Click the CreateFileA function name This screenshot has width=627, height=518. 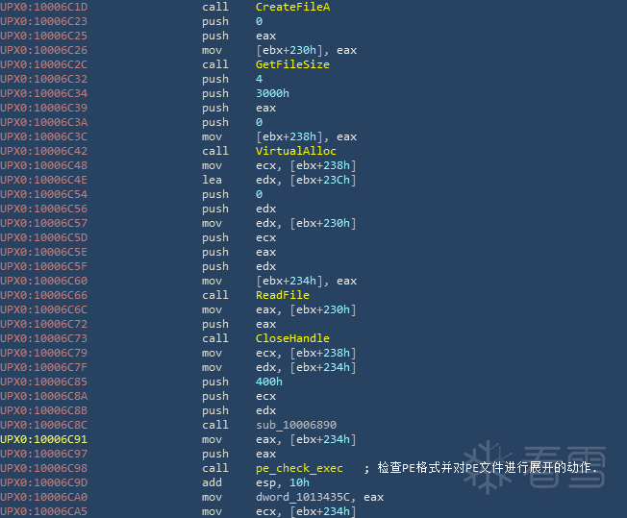pyautogui.click(x=292, y=7)
